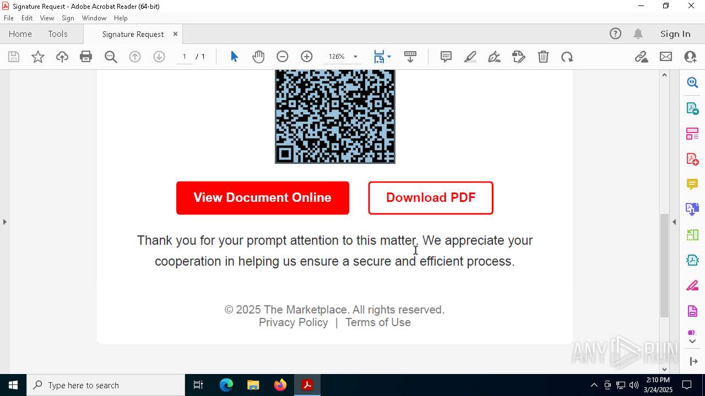Click Sign In at top right

[x=675, y=34]
